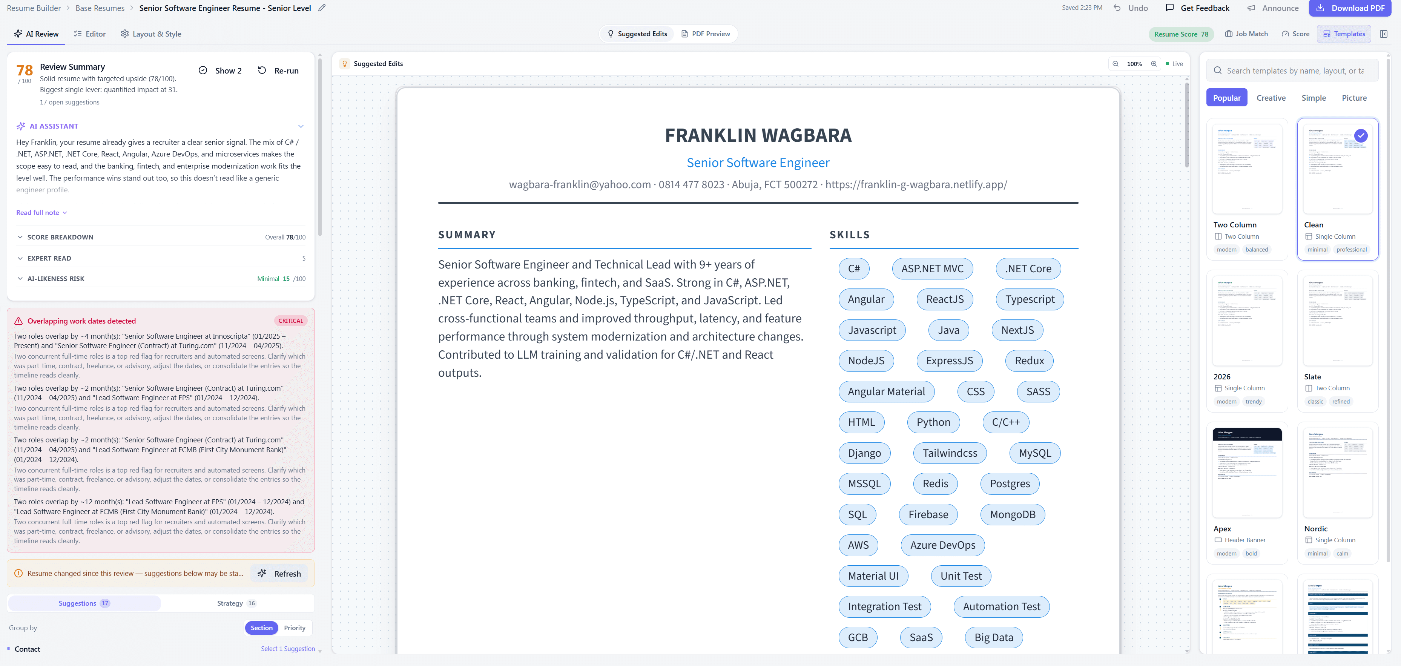Collapse the AI Assistant section chevron
The width and height of the screenshot is (1401, 666).
(301, 126)
